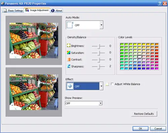The width and height of the screenshot is (168, 133).
Task: Open the About tab
Action: [x=56, y=10]
